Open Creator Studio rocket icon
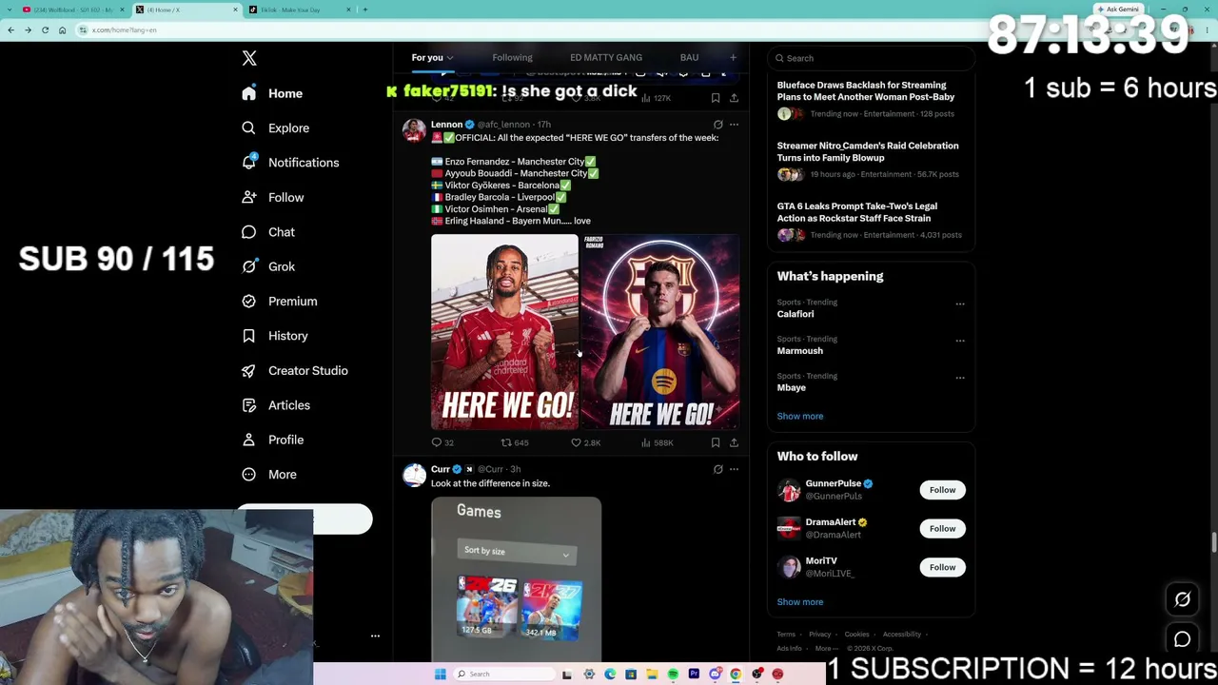This screenshot has width=1218, height=685. [x=248, y=370]
